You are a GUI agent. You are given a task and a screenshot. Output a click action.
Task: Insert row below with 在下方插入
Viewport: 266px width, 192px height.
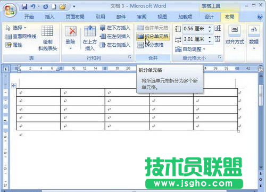(115, 28)
